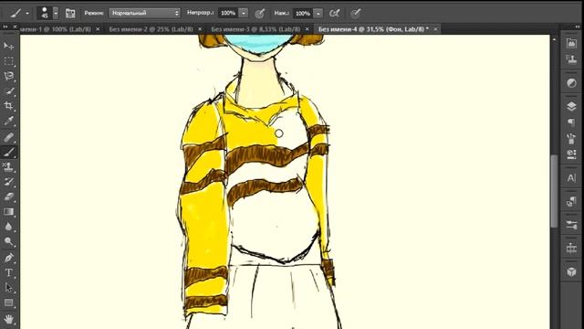The image size is (584, 329).
Task: Toggle pressure control for opacity
Action: pyautogui.click(x=259, y=14)
